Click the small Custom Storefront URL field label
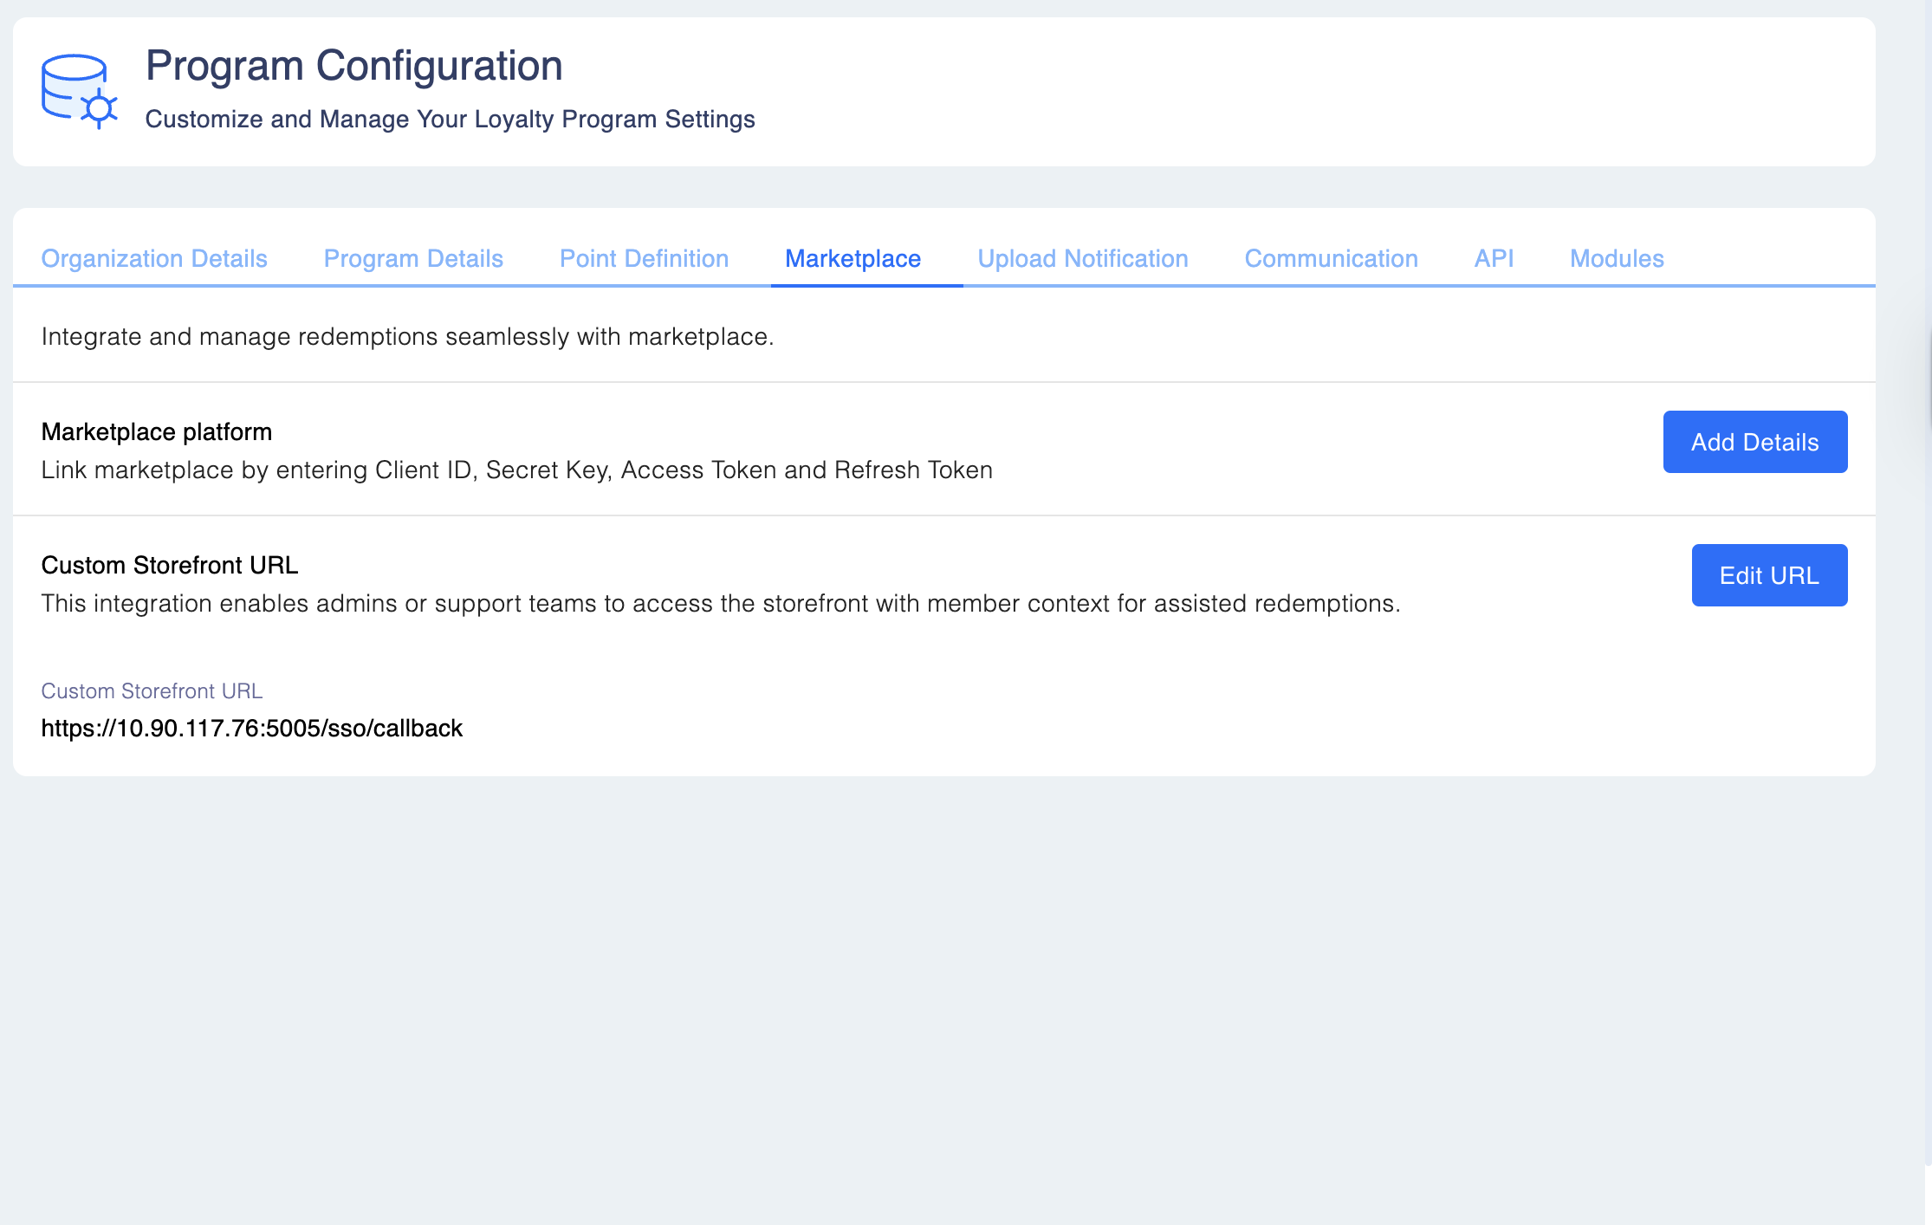This screenshot has width=1932, height=1225. coord(152,690)
